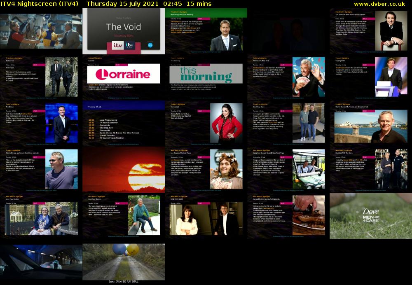Select the man in sunglasses by sea photo

pos(61,169)
